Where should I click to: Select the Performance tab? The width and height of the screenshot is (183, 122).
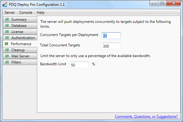20,44
